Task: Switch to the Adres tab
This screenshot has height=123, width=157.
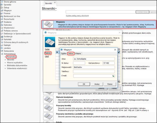Action: tap(71, 54)
